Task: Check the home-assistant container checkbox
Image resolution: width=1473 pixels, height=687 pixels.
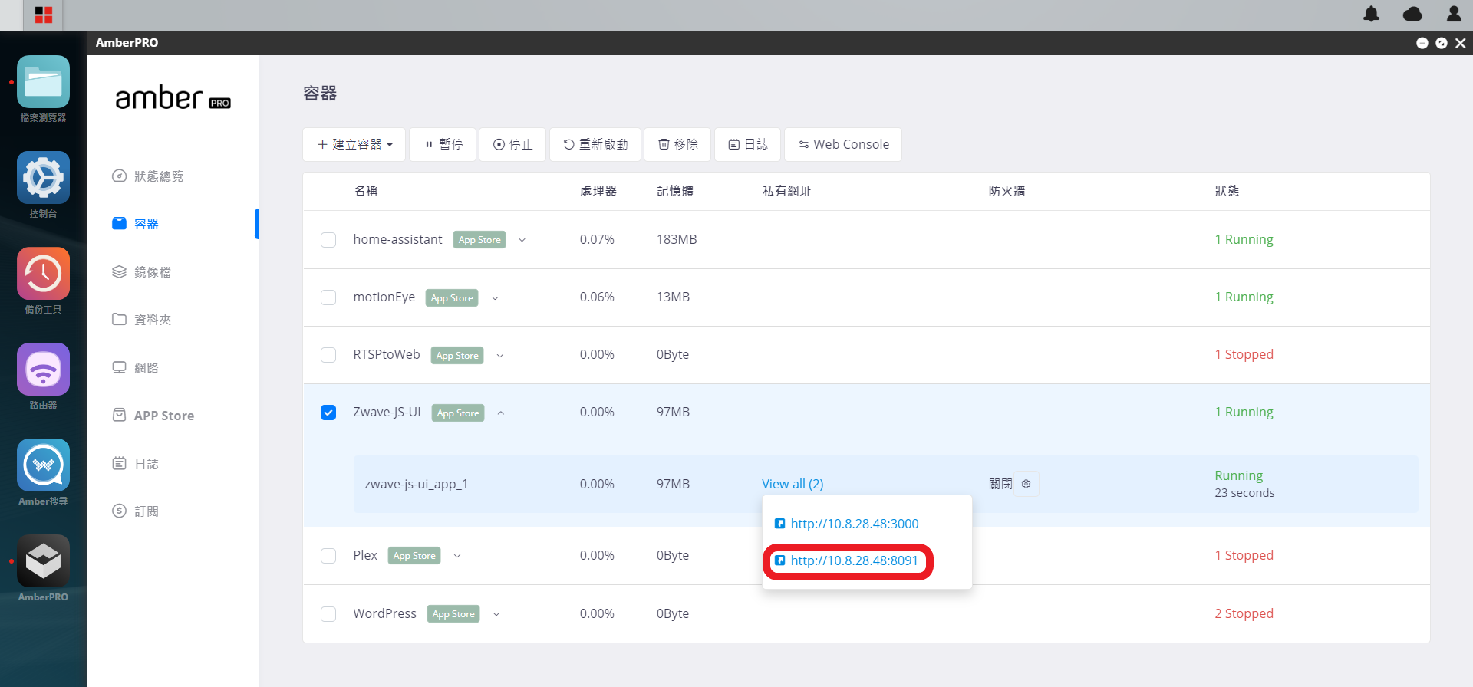Action: [x=328, y=240]
